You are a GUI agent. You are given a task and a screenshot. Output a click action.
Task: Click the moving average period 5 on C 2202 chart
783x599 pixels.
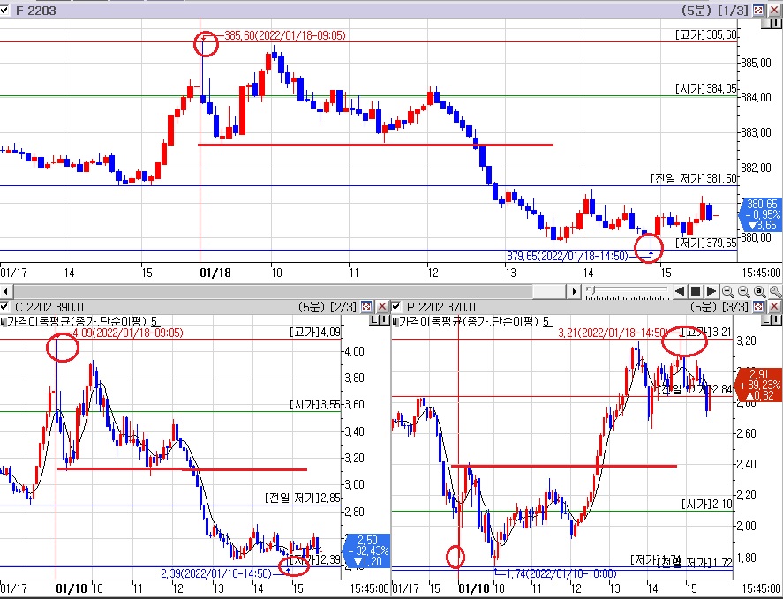[x=155, y=321]
